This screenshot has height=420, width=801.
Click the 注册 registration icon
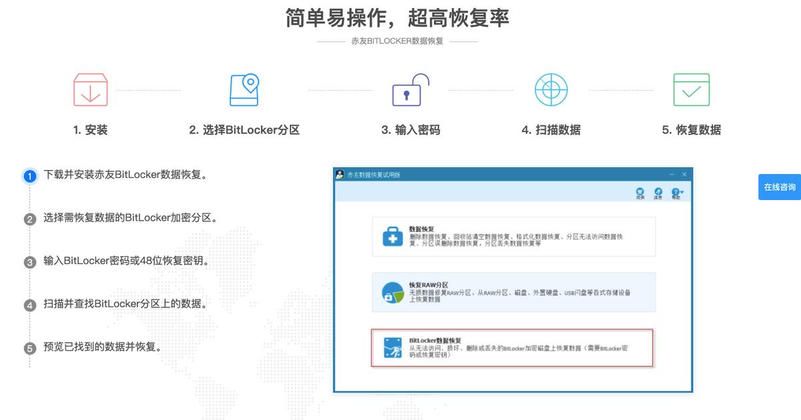click(x=659, y=191)
